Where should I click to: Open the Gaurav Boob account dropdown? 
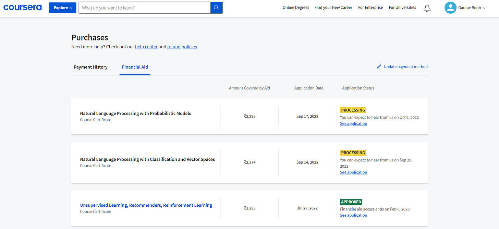coord(472,8)
